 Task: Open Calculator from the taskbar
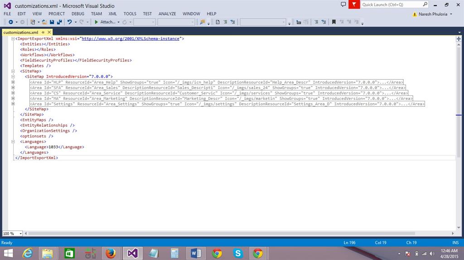pos(174,253)
